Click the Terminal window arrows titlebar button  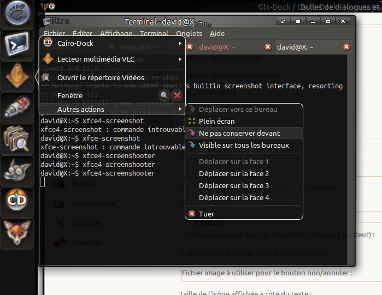pos(283,21)
